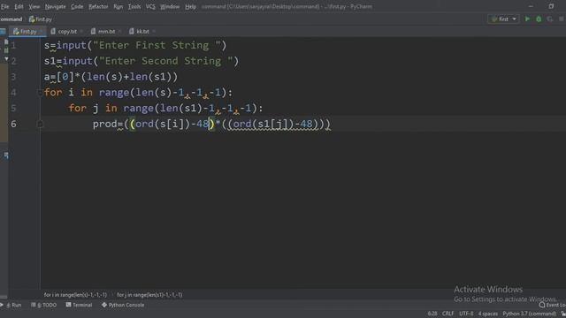Open the Help menu

pyautogui.click(x=190, y=6)
